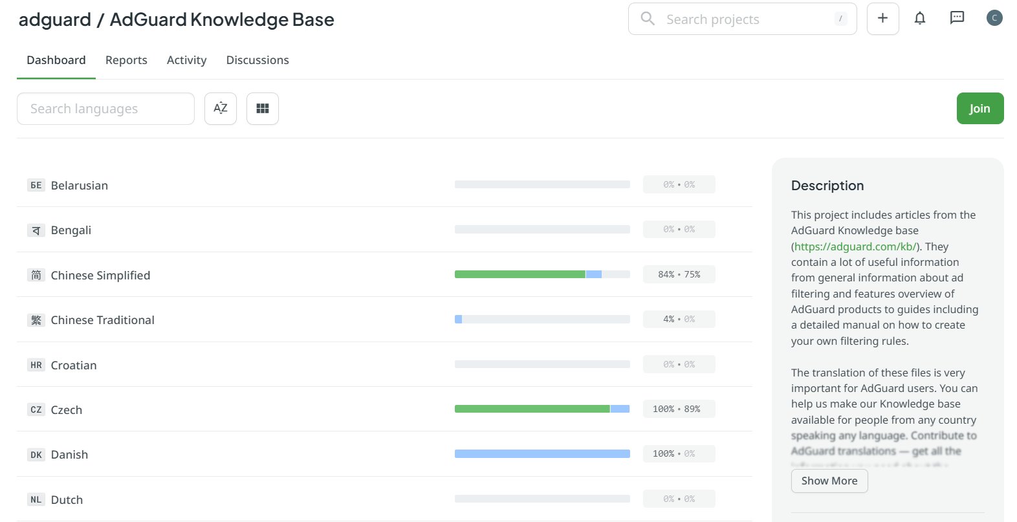Click the magnifier in Search projects
Screen dimensions: 1017x522
[648, 19]
